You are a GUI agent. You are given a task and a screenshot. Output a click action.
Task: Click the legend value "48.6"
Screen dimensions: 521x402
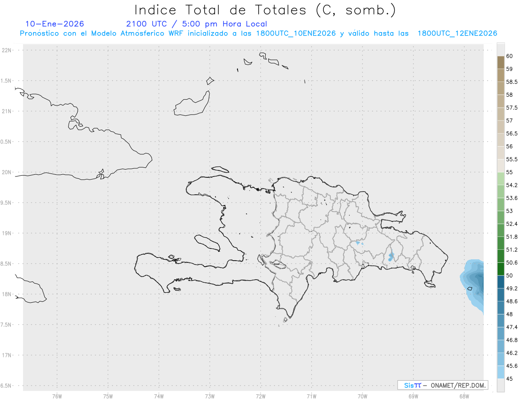click(512, 301)
